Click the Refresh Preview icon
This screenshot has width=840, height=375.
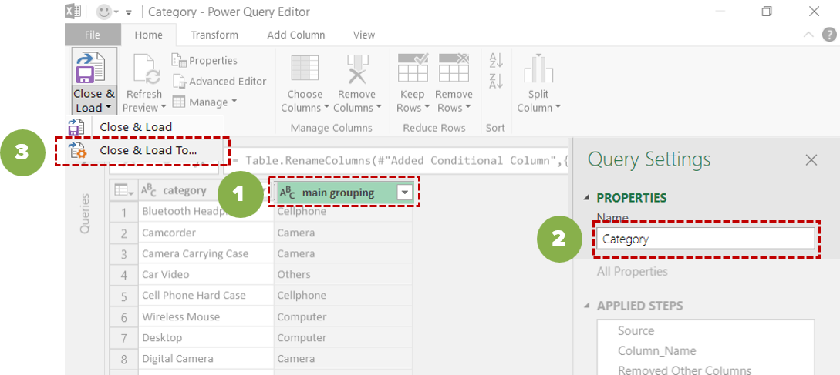click(x=145, y=69)
